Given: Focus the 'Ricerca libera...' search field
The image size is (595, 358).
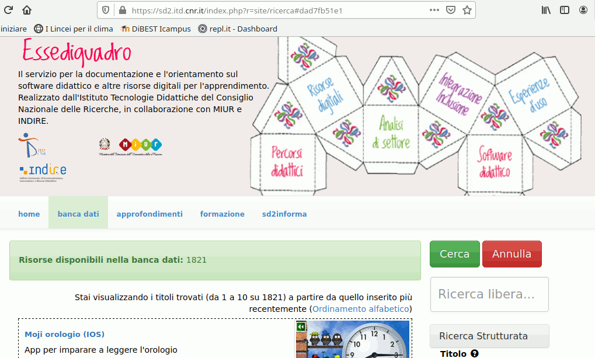Looking at the screenshot, I should [489, 294].
